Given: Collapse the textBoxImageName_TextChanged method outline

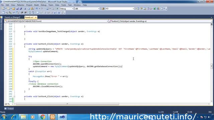Looking at the screenshot, I should coord(14,31).
